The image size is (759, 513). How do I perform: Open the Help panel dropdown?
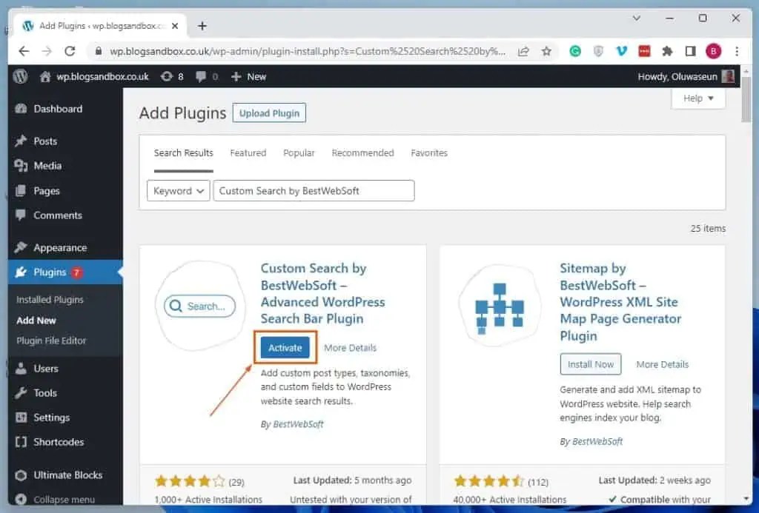[x=697, y=98]
